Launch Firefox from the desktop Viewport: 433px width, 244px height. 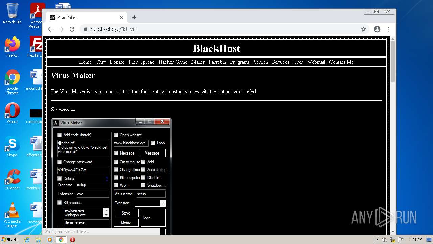pos(12,47)
